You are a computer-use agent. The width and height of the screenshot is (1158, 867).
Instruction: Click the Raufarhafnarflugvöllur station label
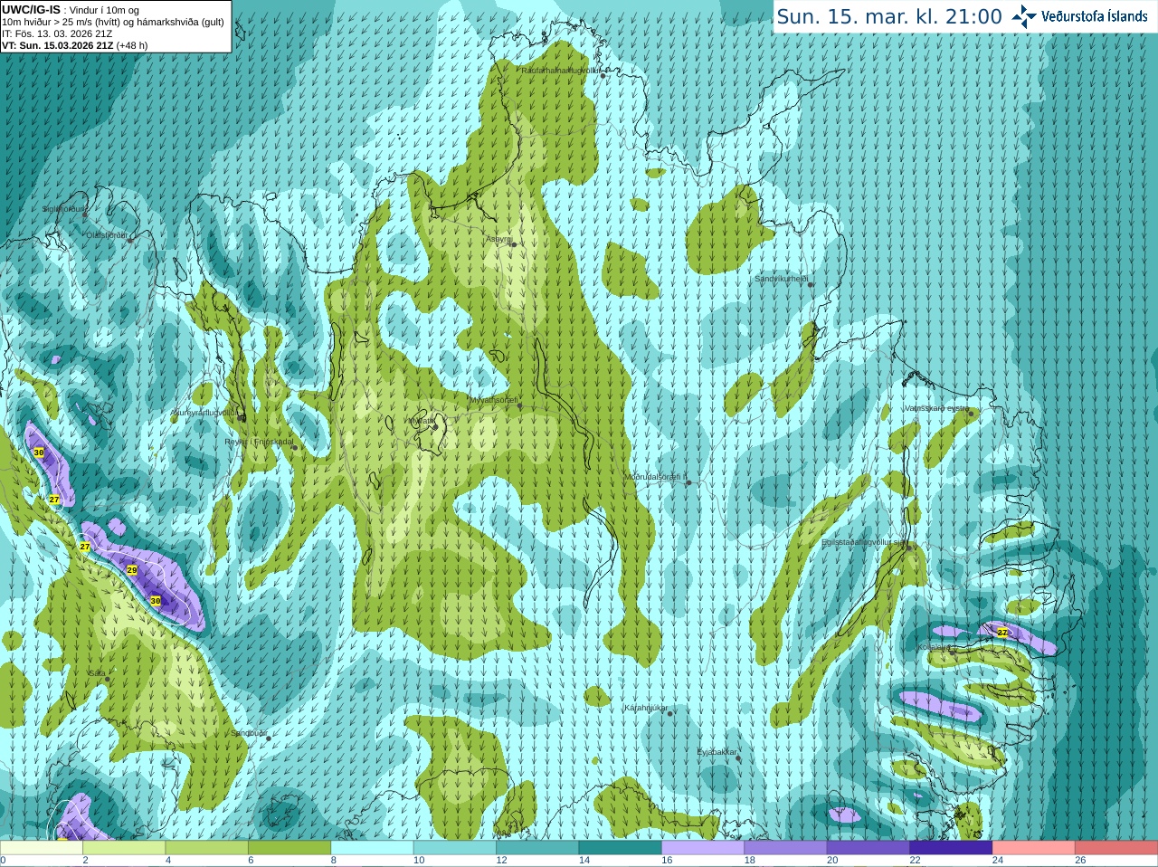[561, 70]
